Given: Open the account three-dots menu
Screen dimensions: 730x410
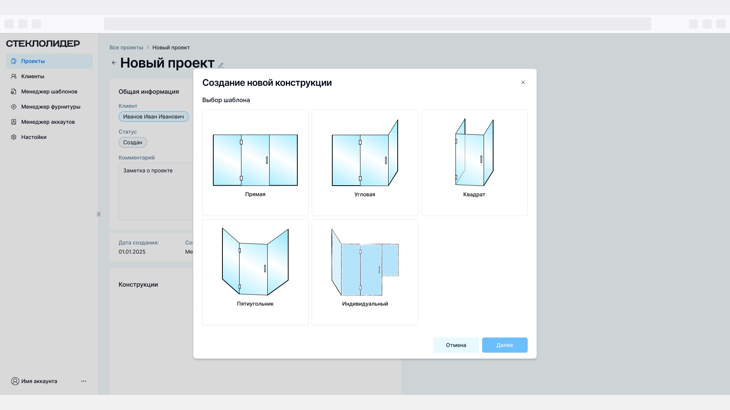Looking at the screenshot, I should 84,381.
